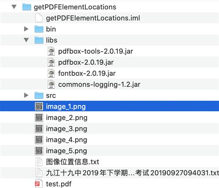Click the JAR icon of pdfbox-tools-2.0.19.jar
Image resolution: width=219 pixels, height=188 pixels.
51,51
